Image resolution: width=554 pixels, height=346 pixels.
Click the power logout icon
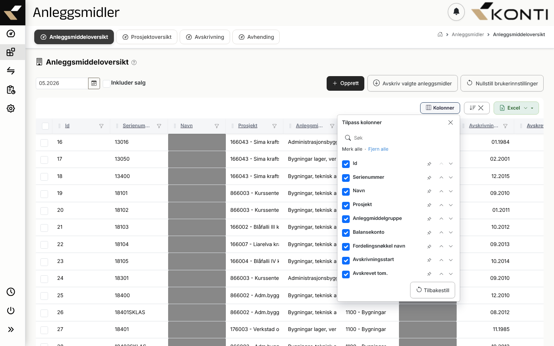[x=11, y=311]
